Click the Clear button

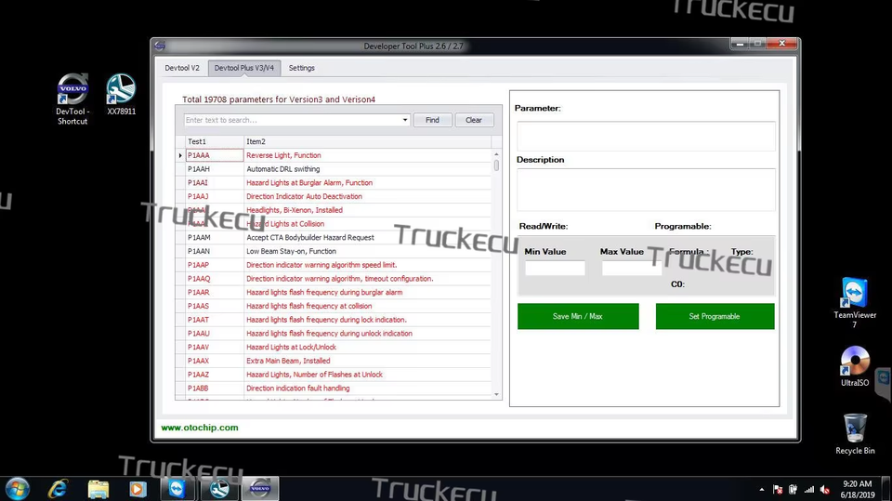click(474, 120)
